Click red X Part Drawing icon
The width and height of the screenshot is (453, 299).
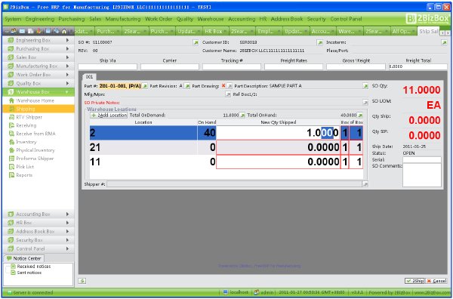tap(223, 86)
